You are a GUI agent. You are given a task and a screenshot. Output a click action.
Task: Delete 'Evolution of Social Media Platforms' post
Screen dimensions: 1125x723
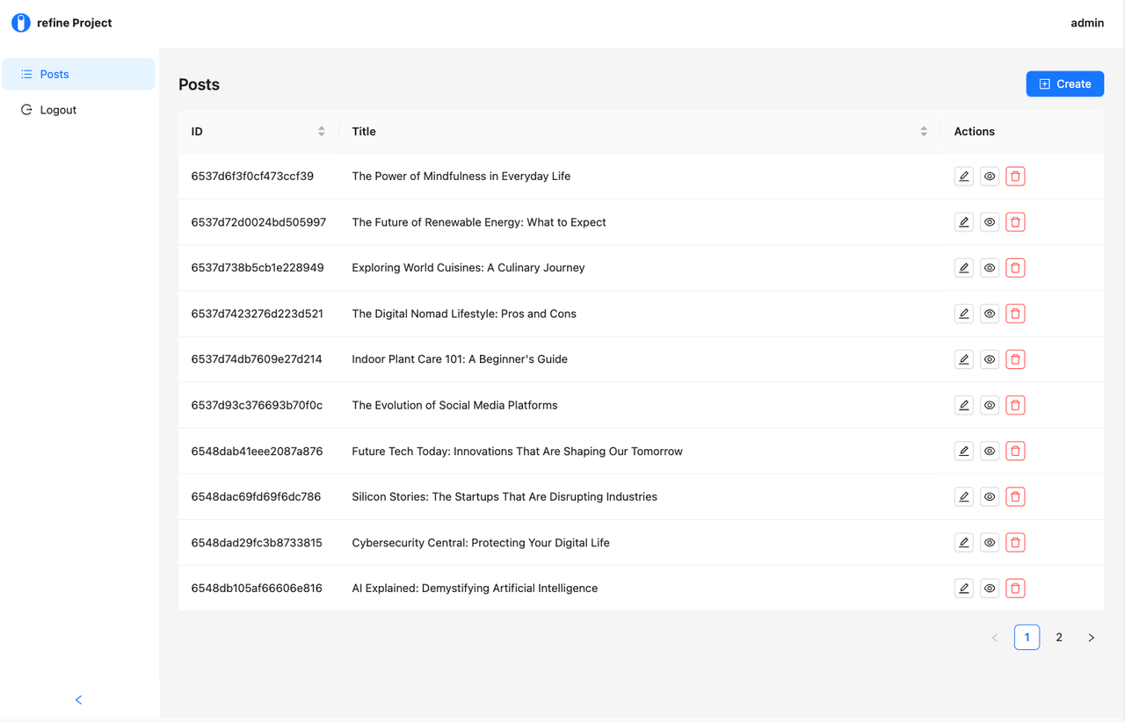pyautogui.click(x=1015, y=405)
